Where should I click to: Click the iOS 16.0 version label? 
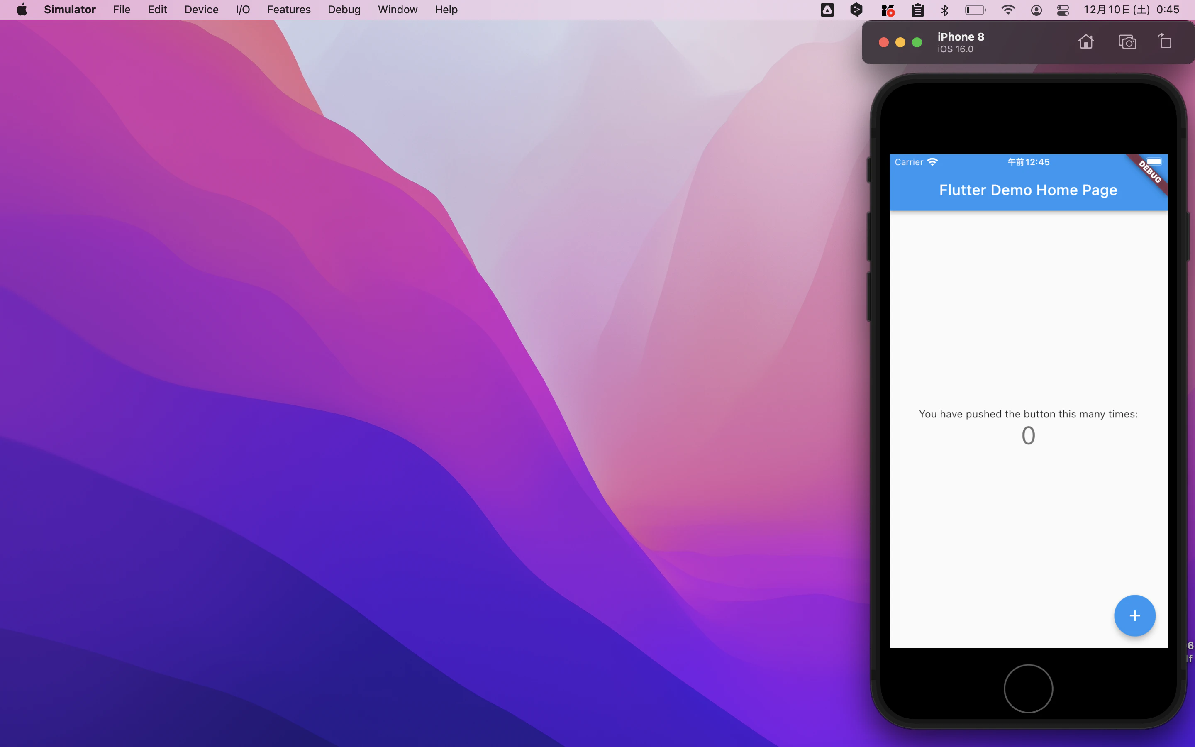(x=955, y=49)
